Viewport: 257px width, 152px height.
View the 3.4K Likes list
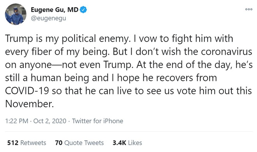pyautogui.click(x=127, y=143)
